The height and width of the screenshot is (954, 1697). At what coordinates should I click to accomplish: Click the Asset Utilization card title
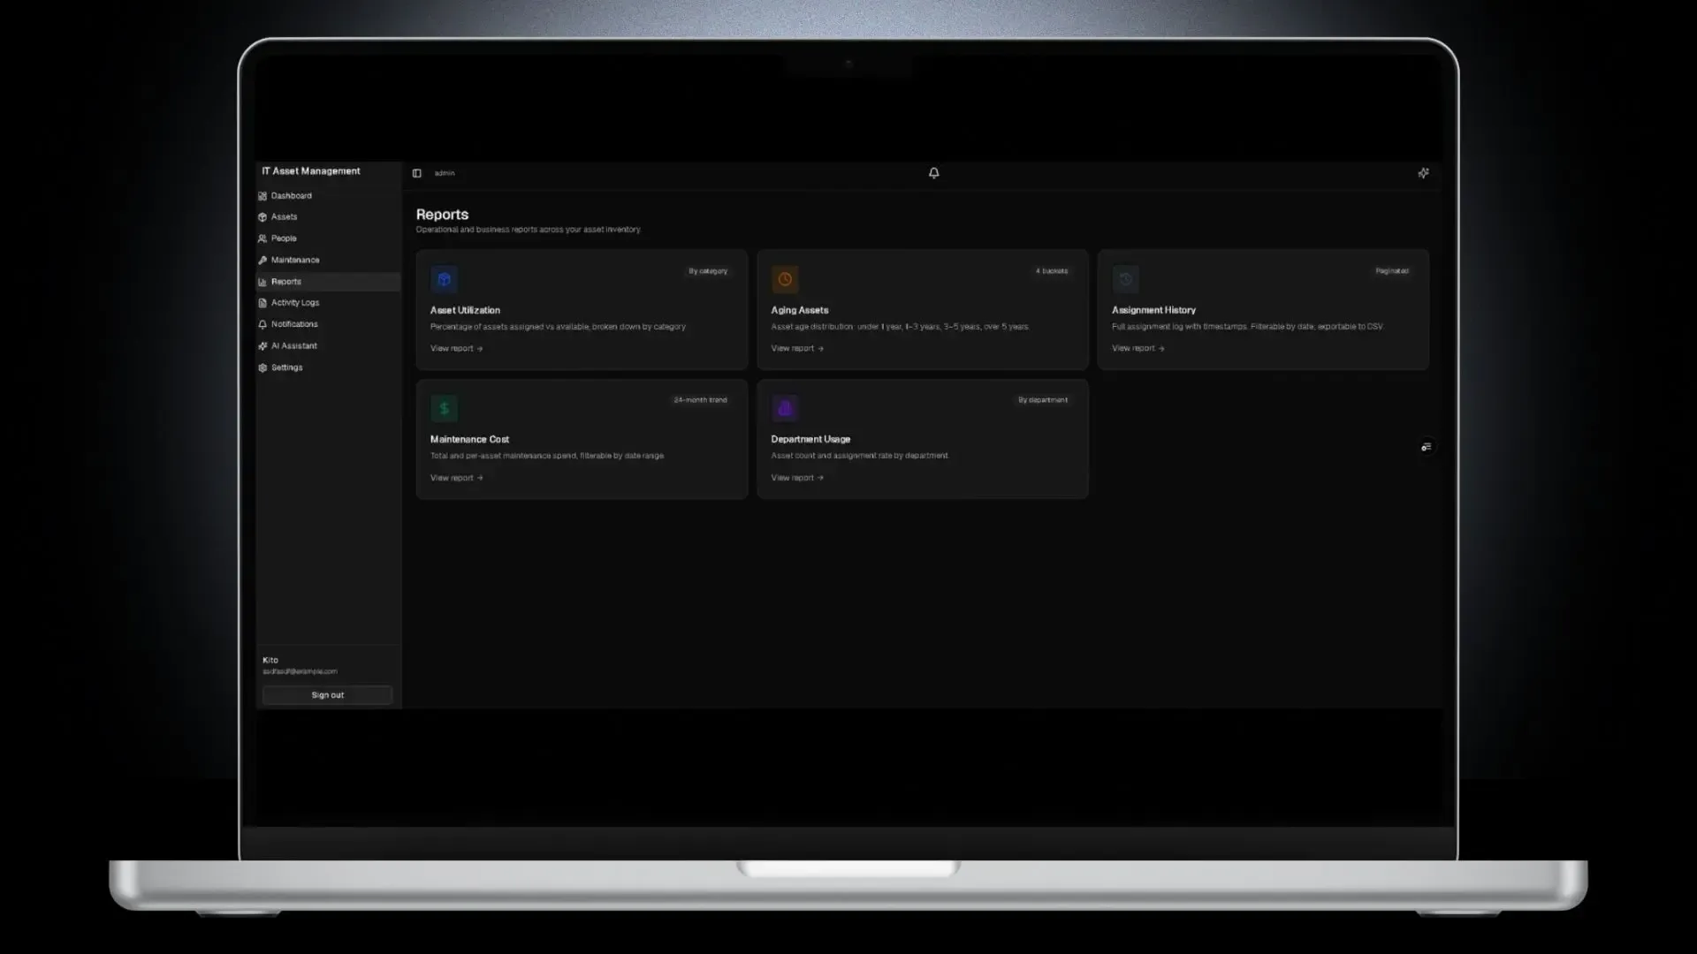pyautogui.click(x=465, y=310)
